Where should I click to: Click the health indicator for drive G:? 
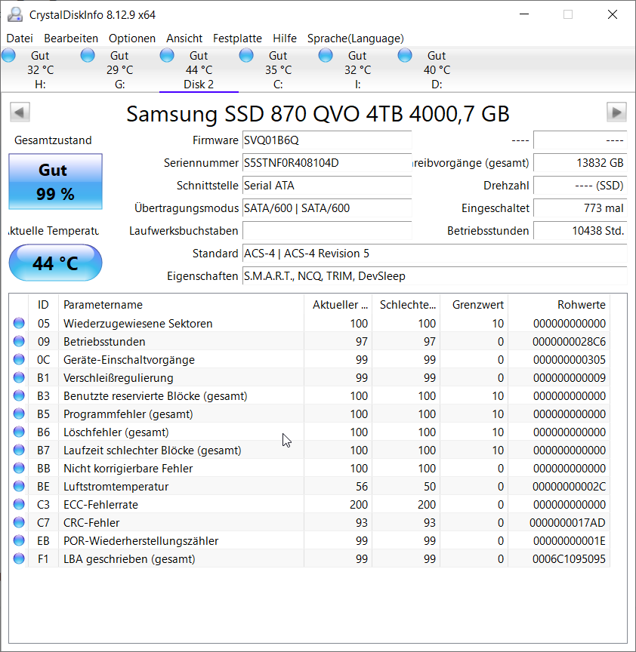coord(88,54)
